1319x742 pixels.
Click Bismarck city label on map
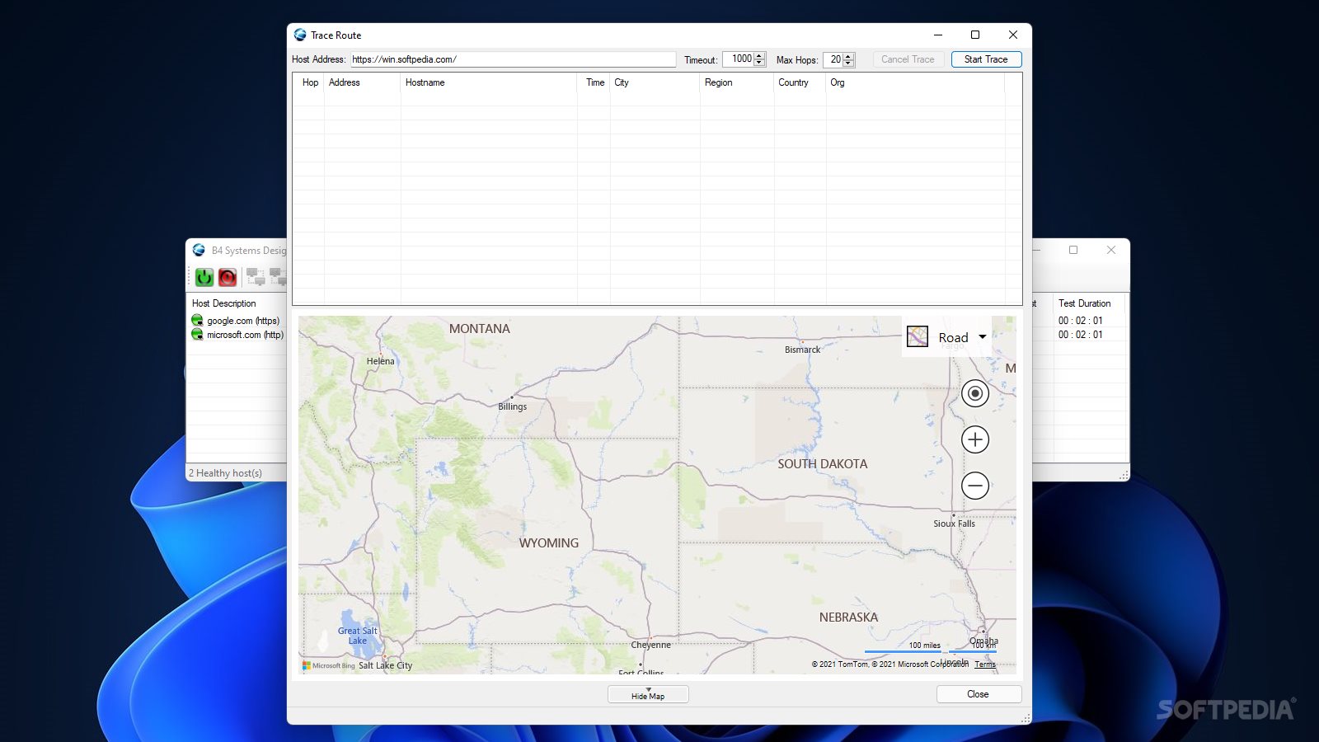802,350
